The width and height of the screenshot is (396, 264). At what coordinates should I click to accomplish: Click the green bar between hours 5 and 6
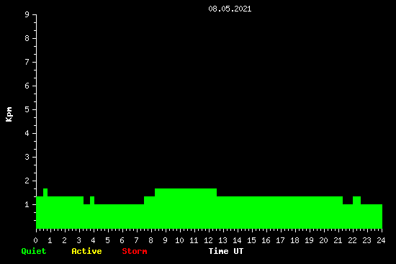pyautogui.click(x=115, y=217)
